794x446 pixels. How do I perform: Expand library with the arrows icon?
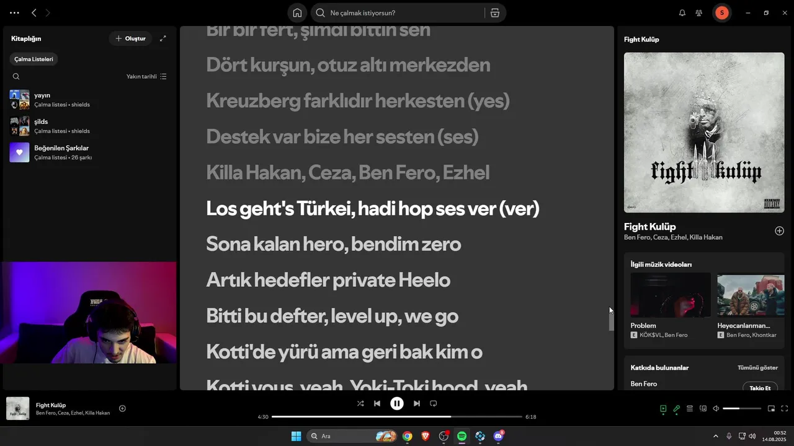163,38
